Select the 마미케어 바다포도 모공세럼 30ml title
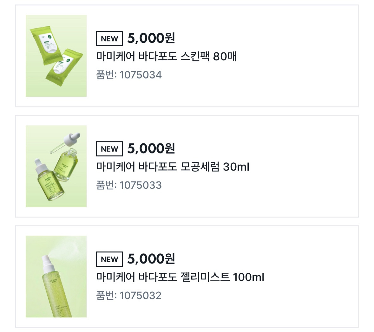This screenshot has width=374, height=332. click(173, 167)
